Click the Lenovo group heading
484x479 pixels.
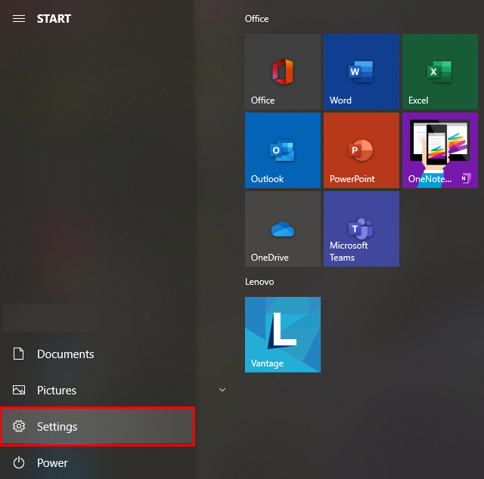[259, 282]
